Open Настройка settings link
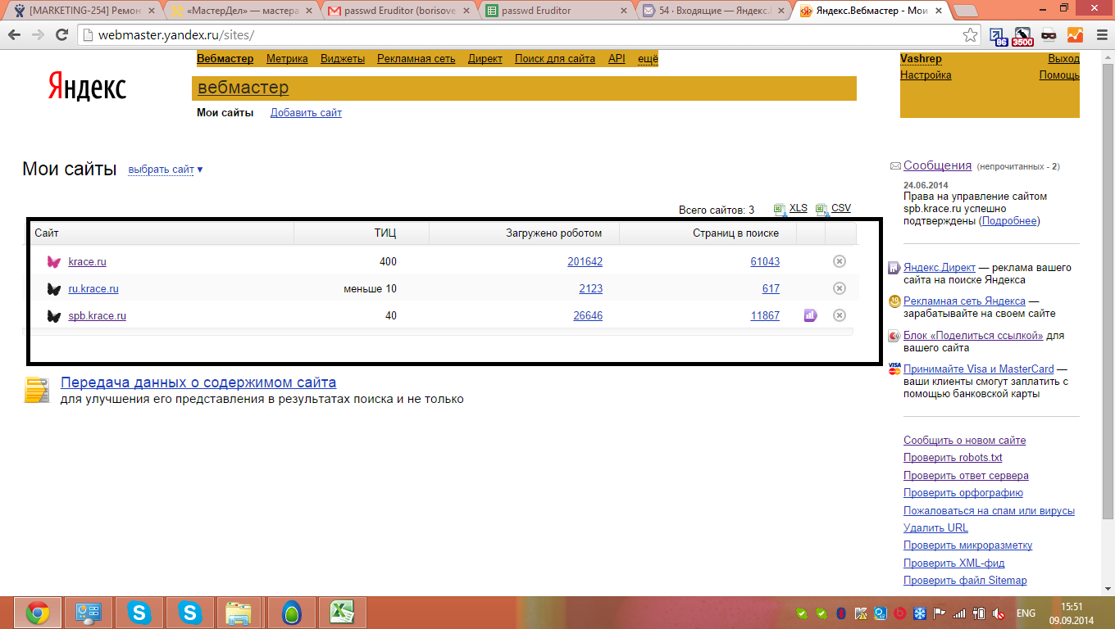This screenshot has height=629, width=1115. point(926,75)
